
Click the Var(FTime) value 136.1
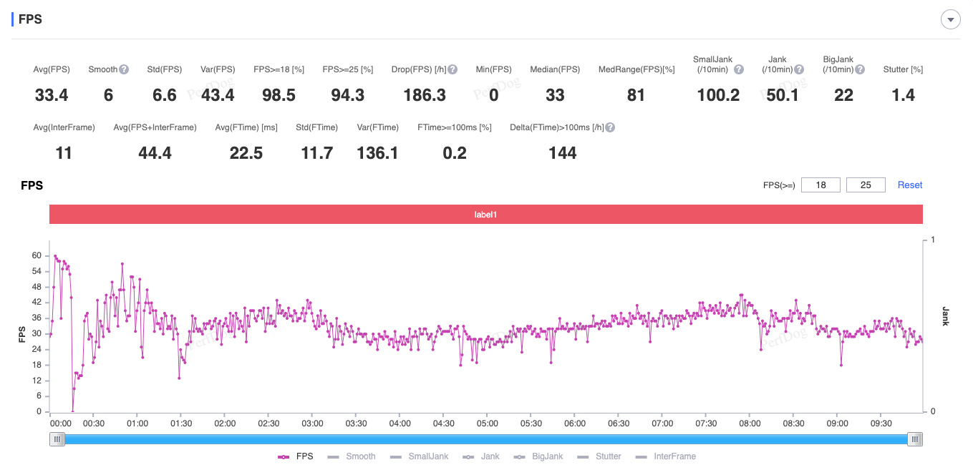click(377, 152)
